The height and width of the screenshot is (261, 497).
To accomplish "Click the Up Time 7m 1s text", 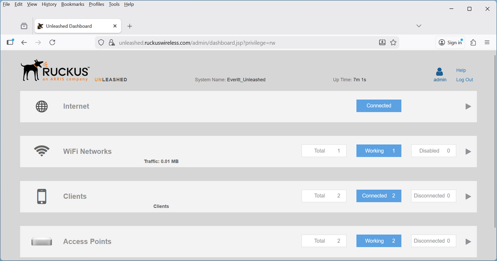I will tap(349, 80).
